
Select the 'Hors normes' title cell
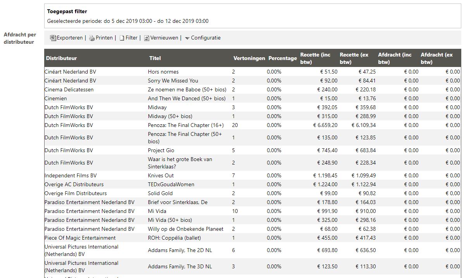point(163,72)
